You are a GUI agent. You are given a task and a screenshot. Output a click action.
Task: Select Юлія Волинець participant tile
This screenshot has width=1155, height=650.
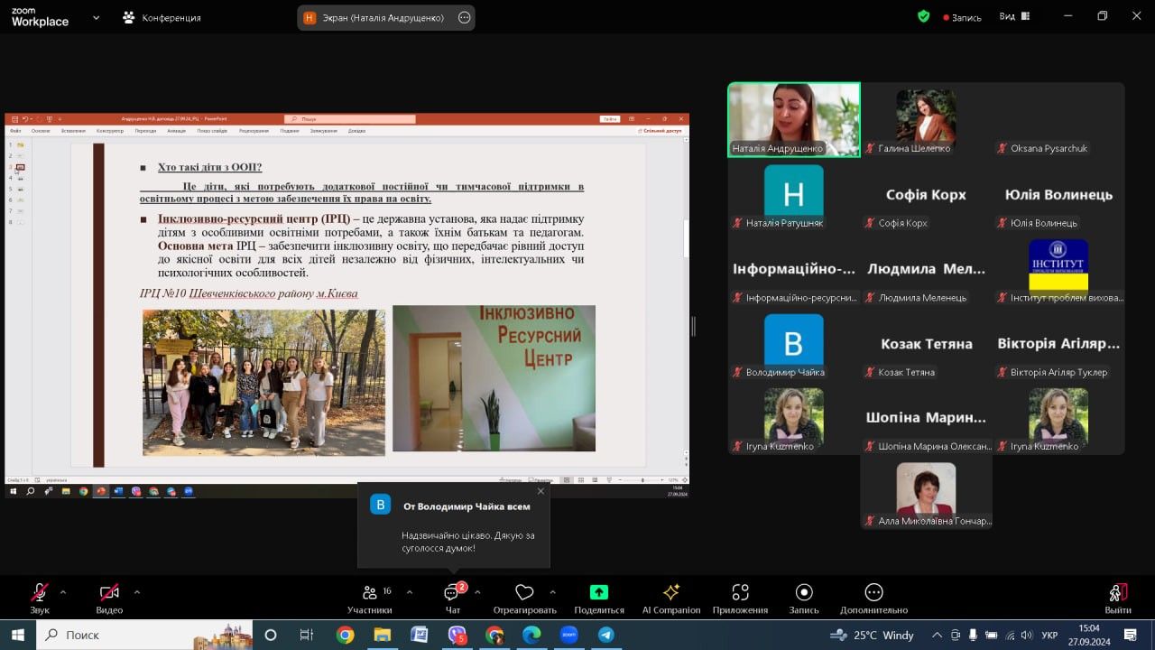pos(1058,195)
